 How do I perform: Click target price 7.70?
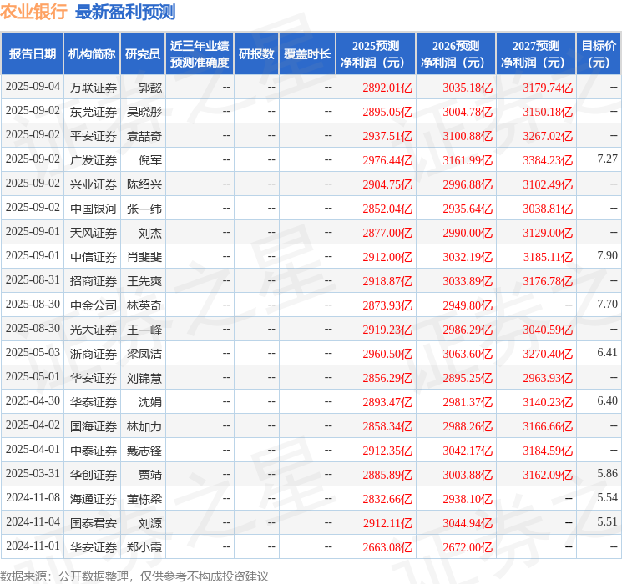click(607, 304)
